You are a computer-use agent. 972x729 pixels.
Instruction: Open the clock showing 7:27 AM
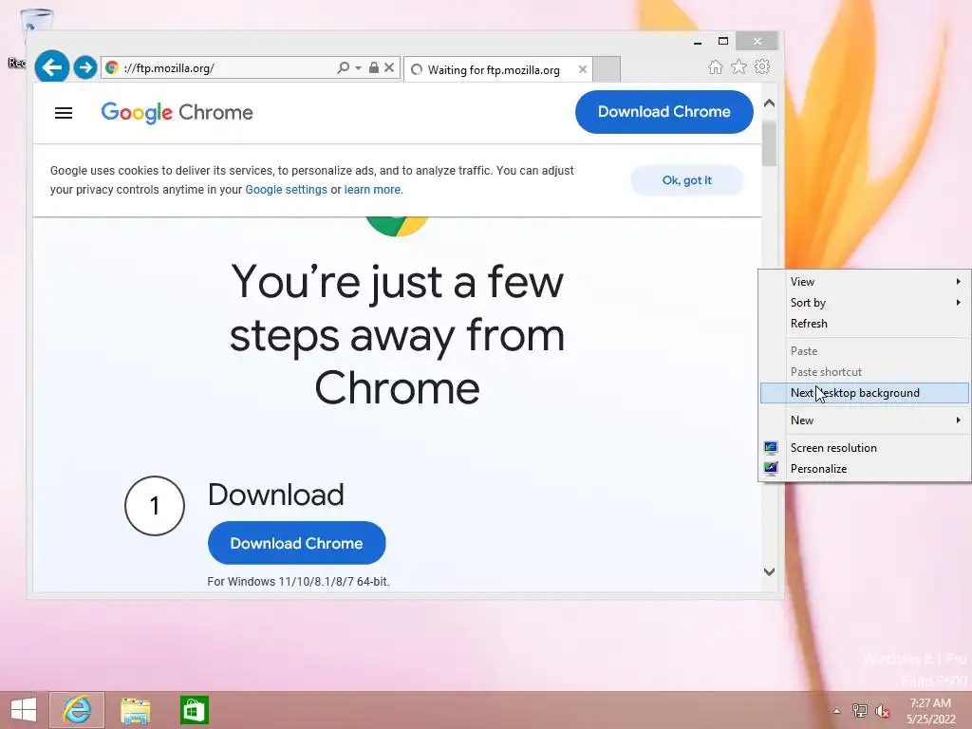930,711
